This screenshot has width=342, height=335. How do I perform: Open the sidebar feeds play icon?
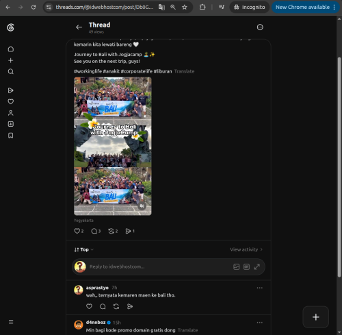pos(11,90)
